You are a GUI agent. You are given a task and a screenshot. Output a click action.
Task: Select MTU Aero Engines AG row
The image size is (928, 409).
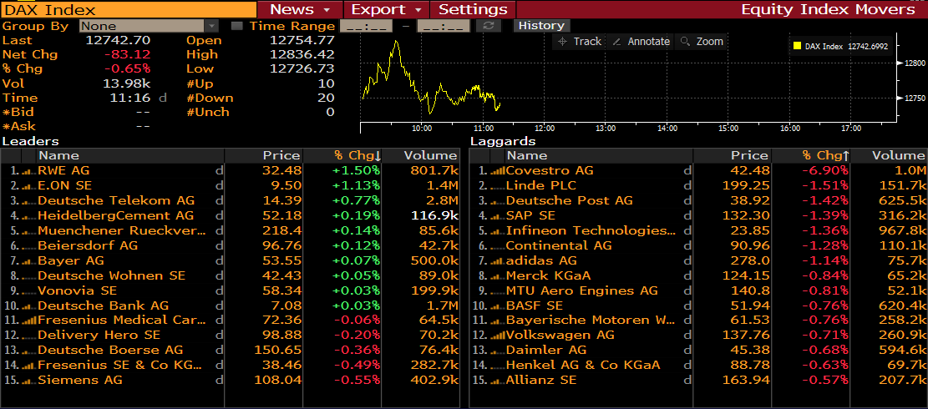(x=698, y=290)
